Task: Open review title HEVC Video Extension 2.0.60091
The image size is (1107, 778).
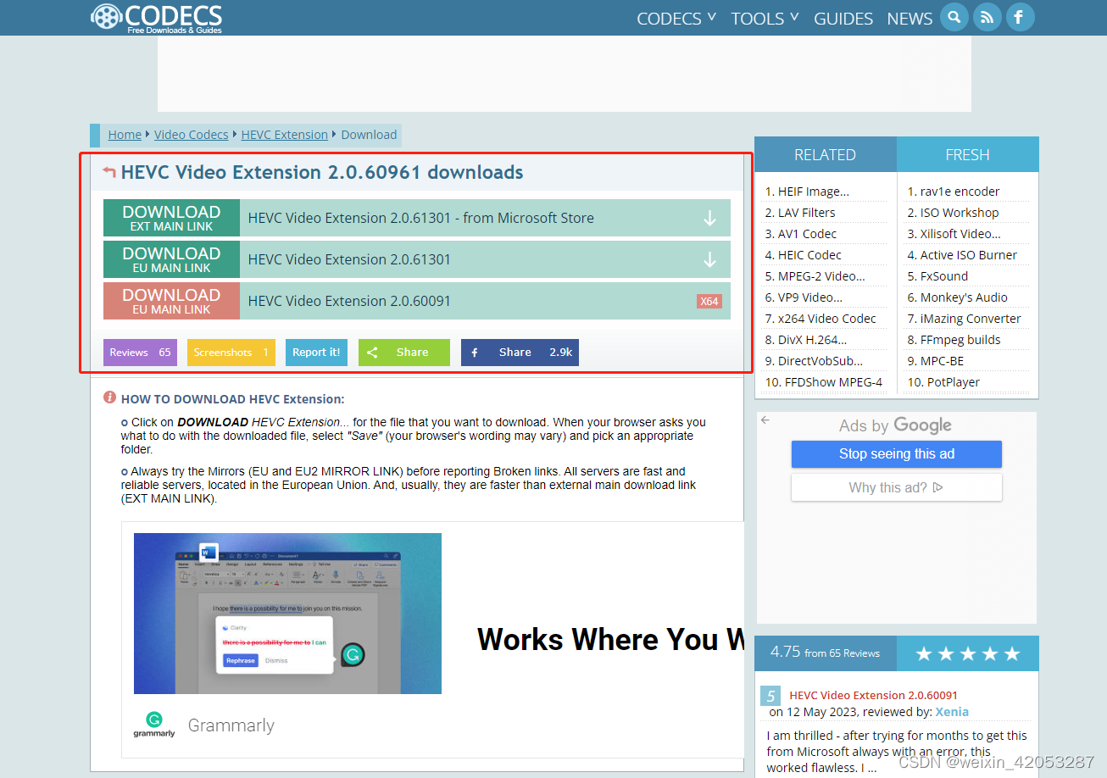Action: coord(873,695)
